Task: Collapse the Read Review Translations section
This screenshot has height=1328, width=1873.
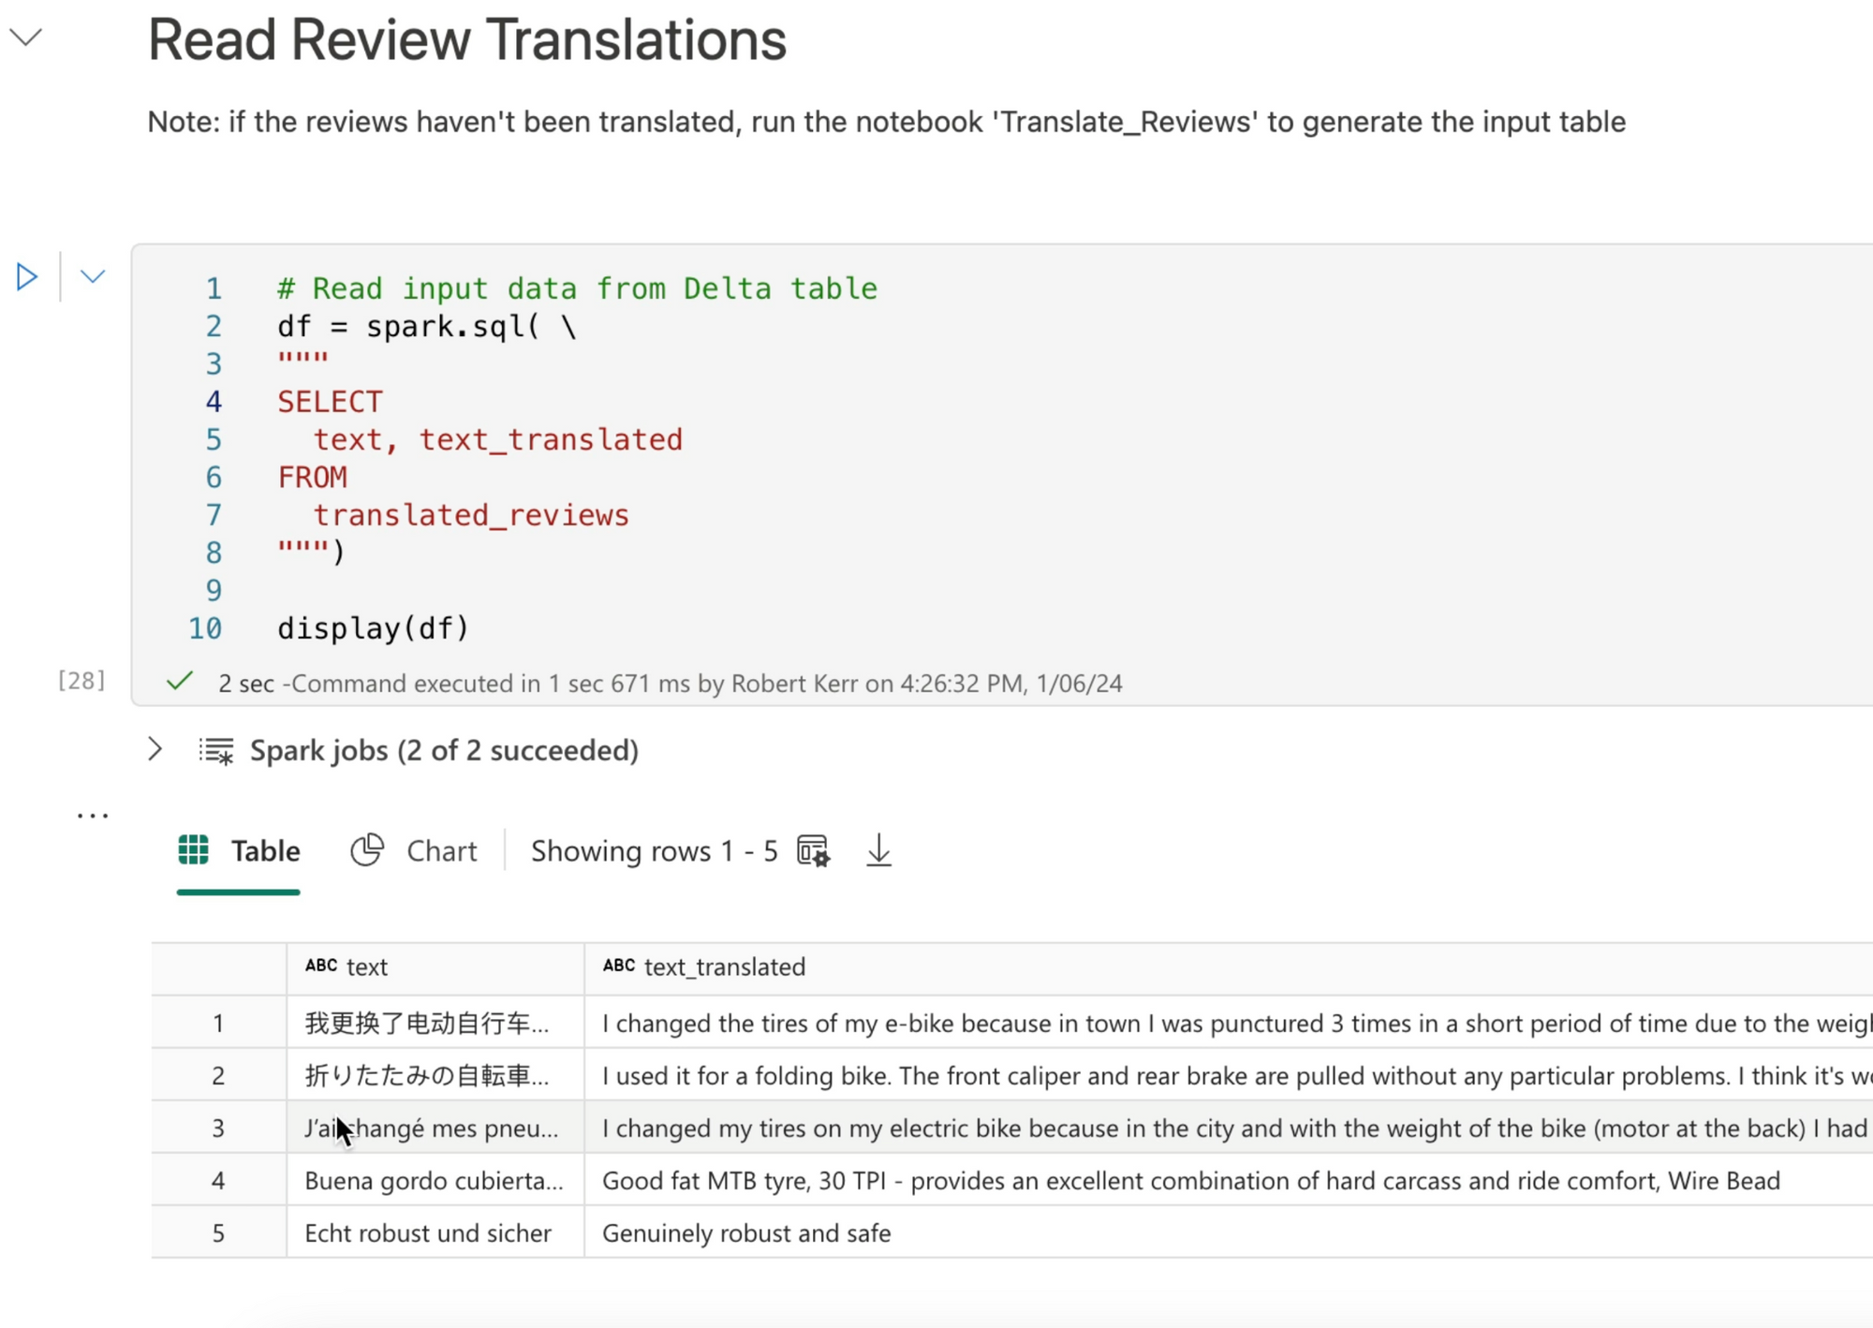Action: click(26, 37)
